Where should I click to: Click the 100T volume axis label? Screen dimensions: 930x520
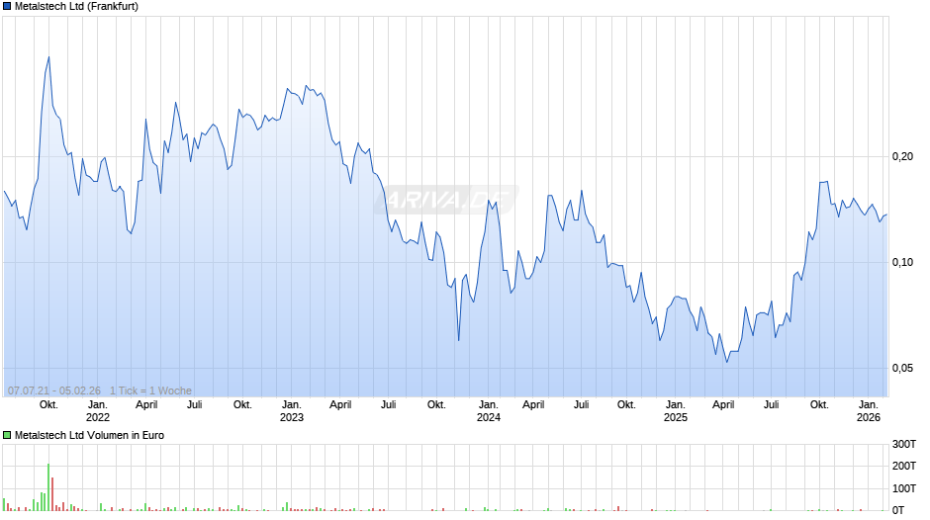click(904, 488)
